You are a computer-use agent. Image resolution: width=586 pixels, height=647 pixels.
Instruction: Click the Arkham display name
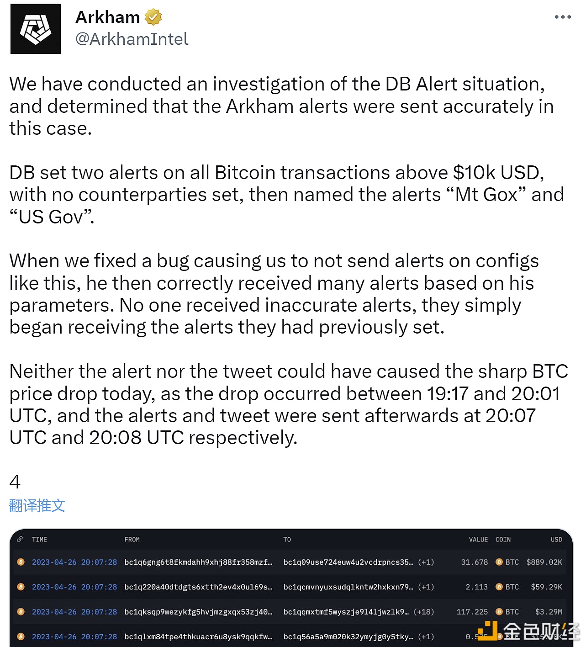pyautogui.click(x=107, y=17)
